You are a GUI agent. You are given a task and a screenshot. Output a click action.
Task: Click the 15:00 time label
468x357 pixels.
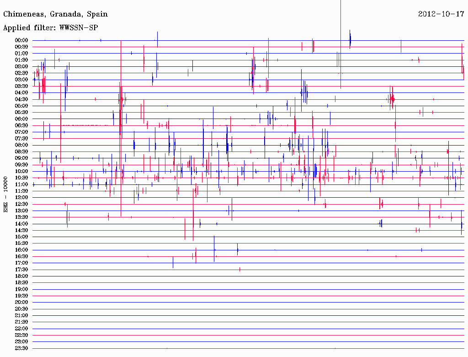pyautogui.click(x=21, y=237)
